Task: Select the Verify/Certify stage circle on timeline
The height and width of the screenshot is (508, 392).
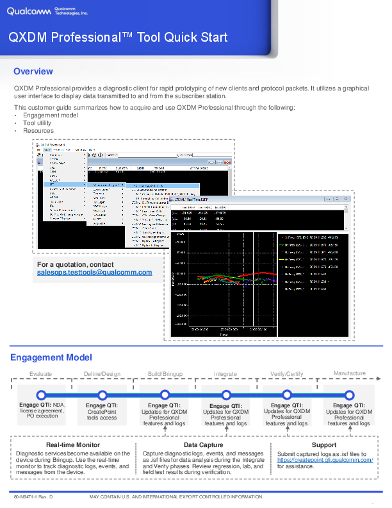Action: (287, 395)
